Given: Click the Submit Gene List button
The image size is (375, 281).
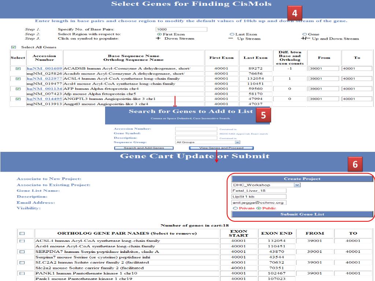Looking at the screenshot, I should (302, 214).
